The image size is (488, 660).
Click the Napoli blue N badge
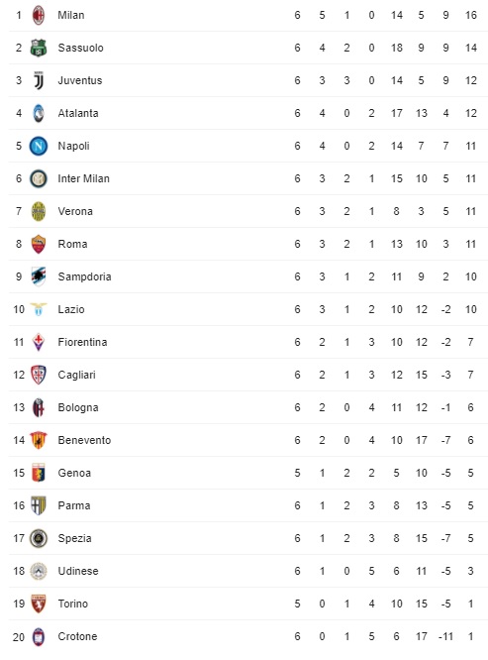click(x=39, y=146)
